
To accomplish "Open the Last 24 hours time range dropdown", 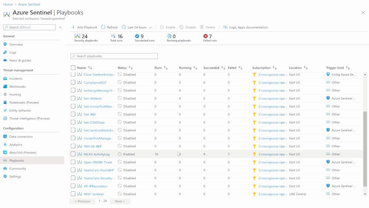I will 137,27.
